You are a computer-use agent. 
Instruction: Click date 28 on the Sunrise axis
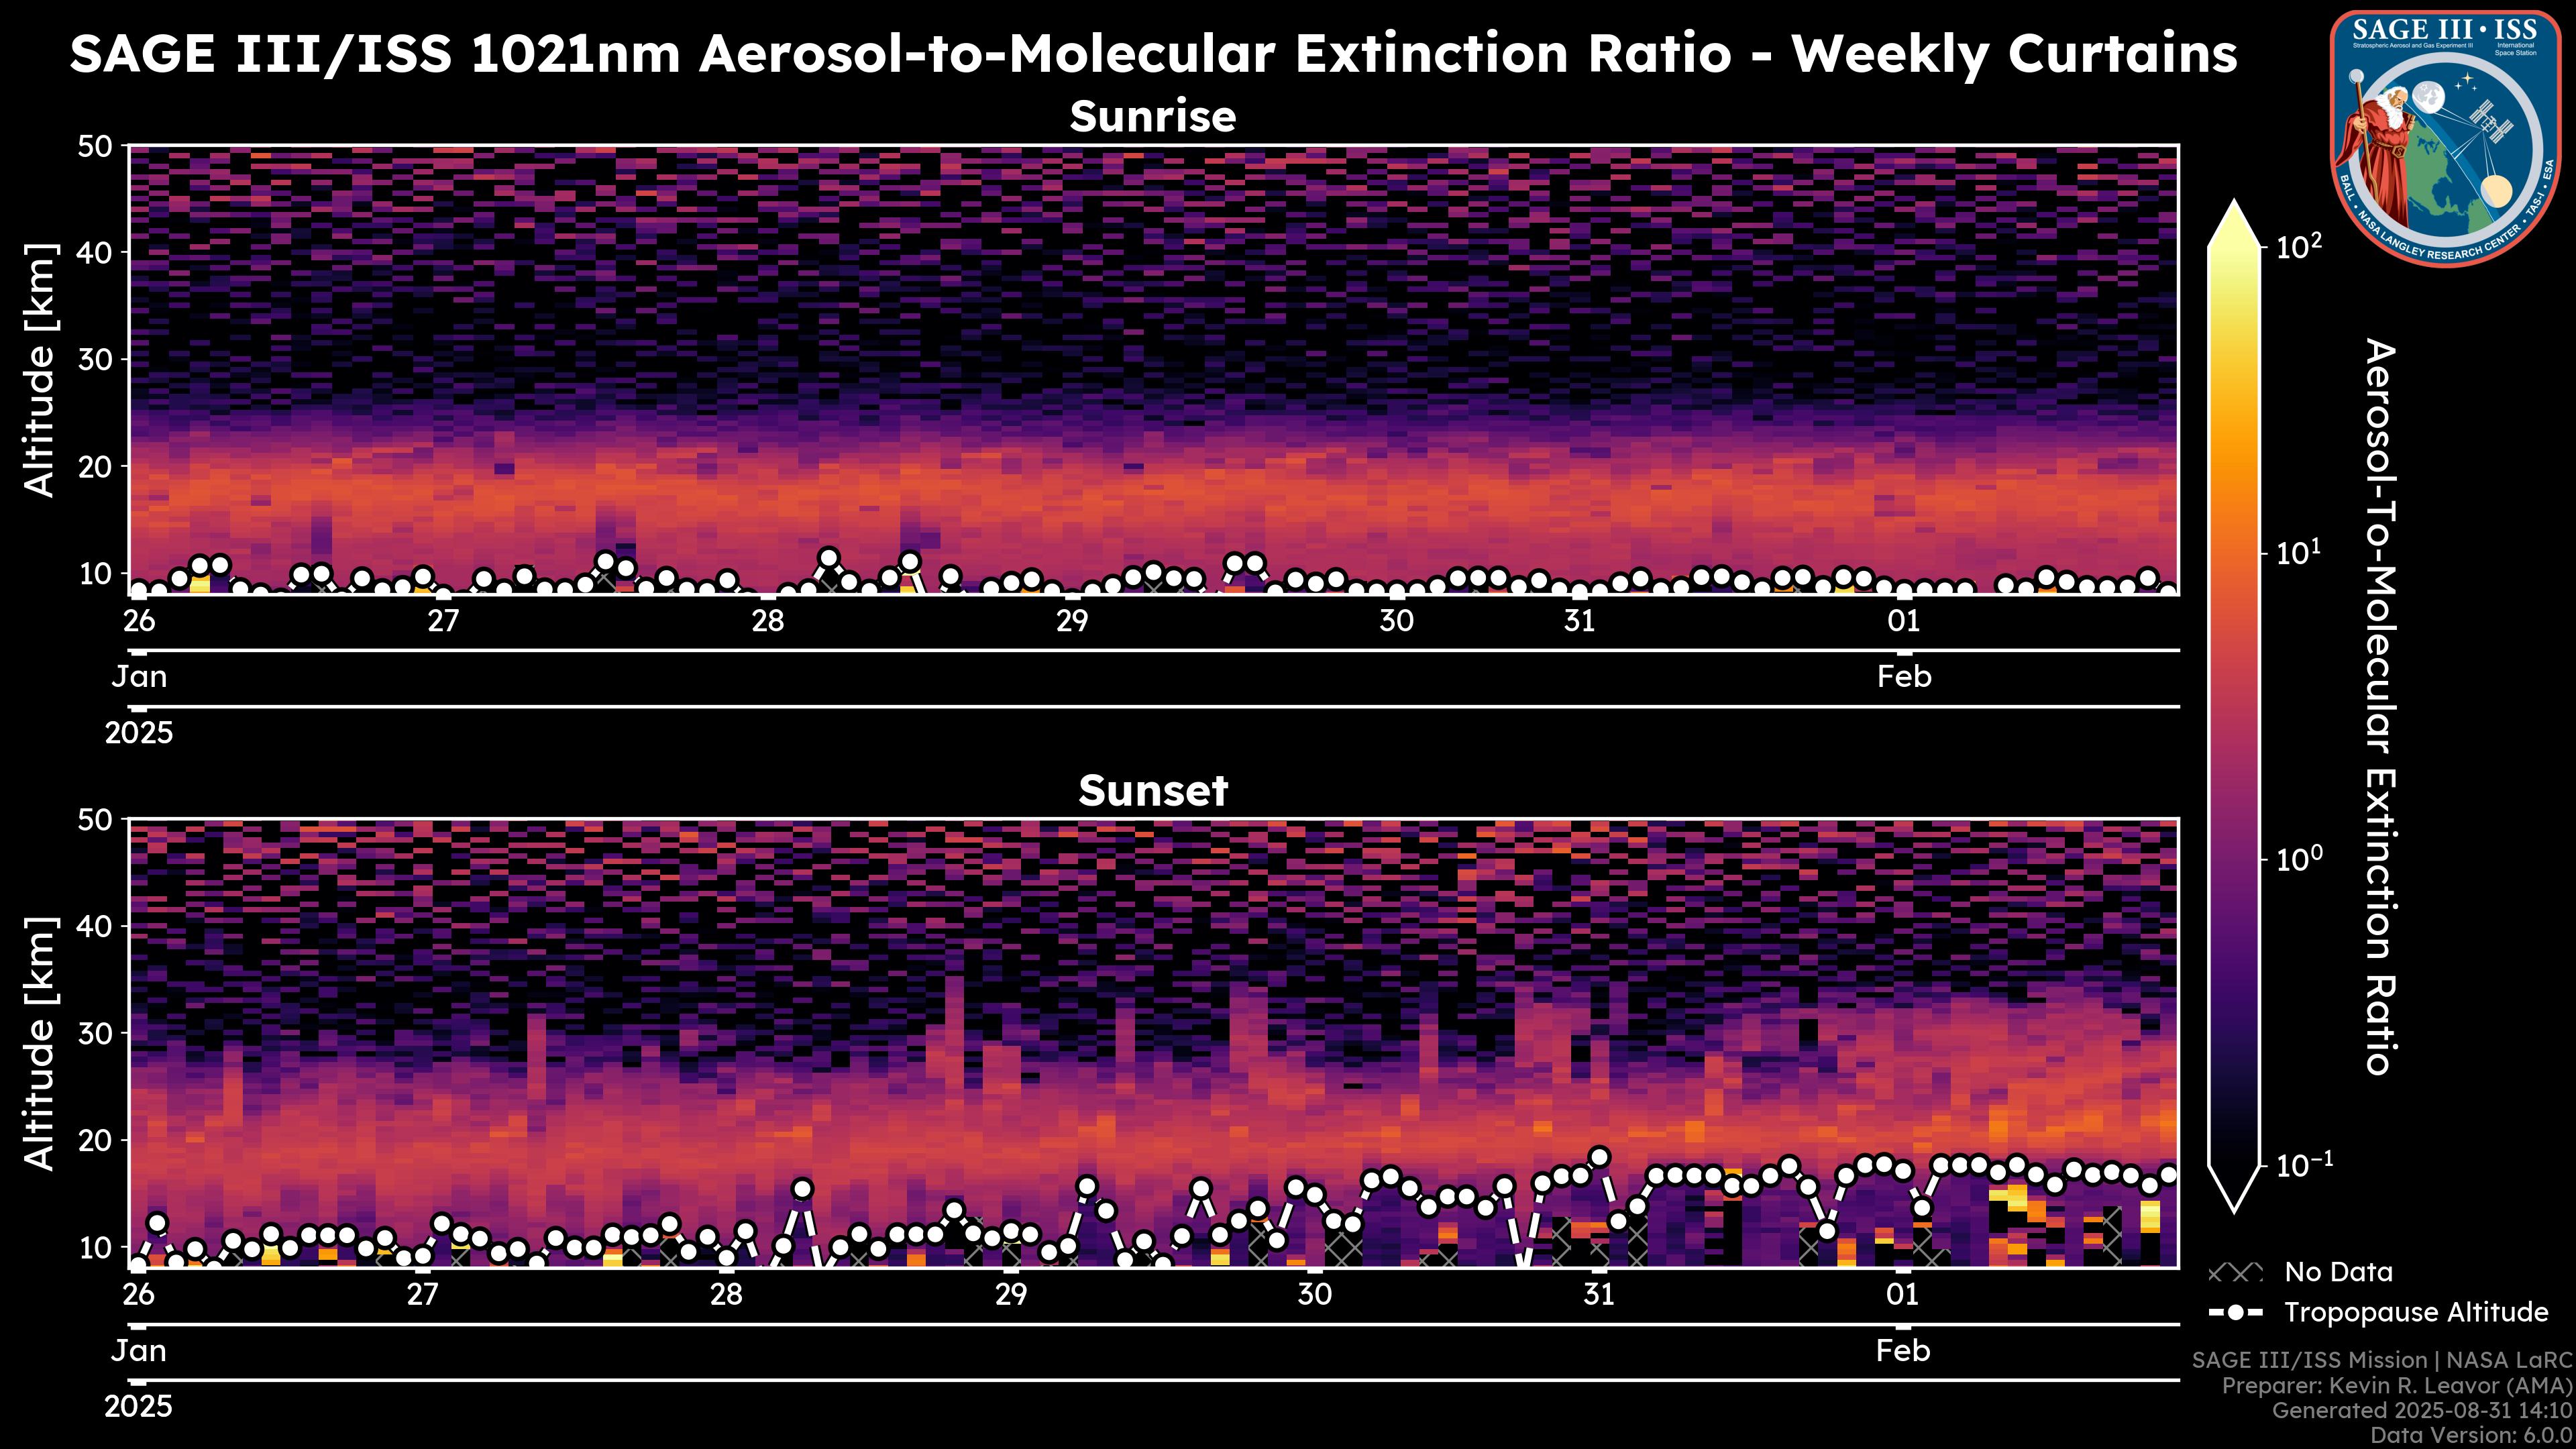768,621
